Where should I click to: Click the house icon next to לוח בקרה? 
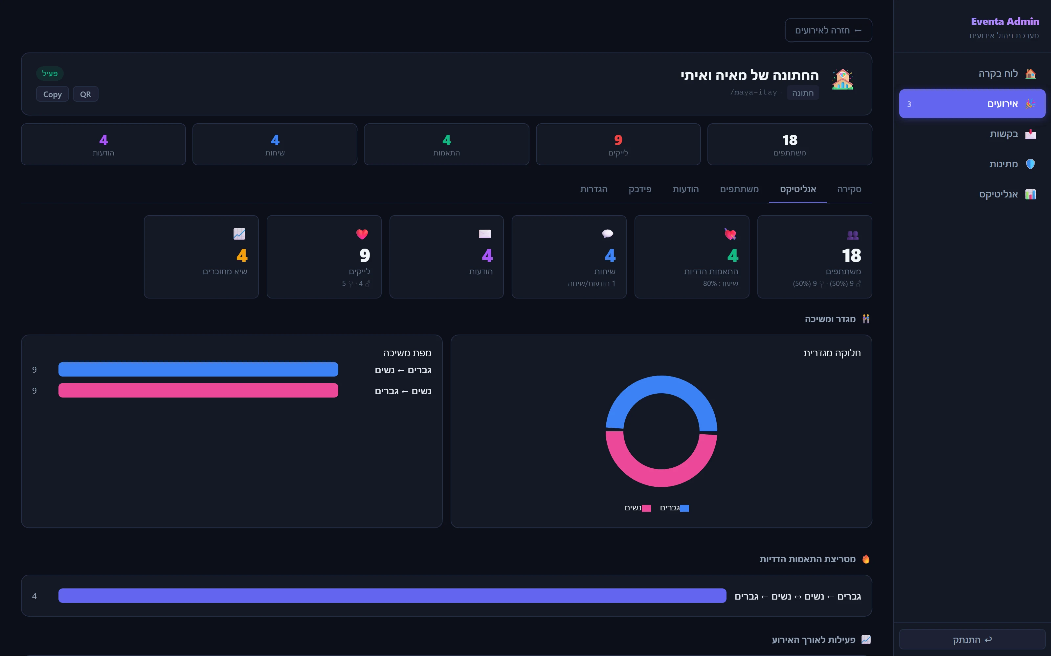pos(1030,73)
